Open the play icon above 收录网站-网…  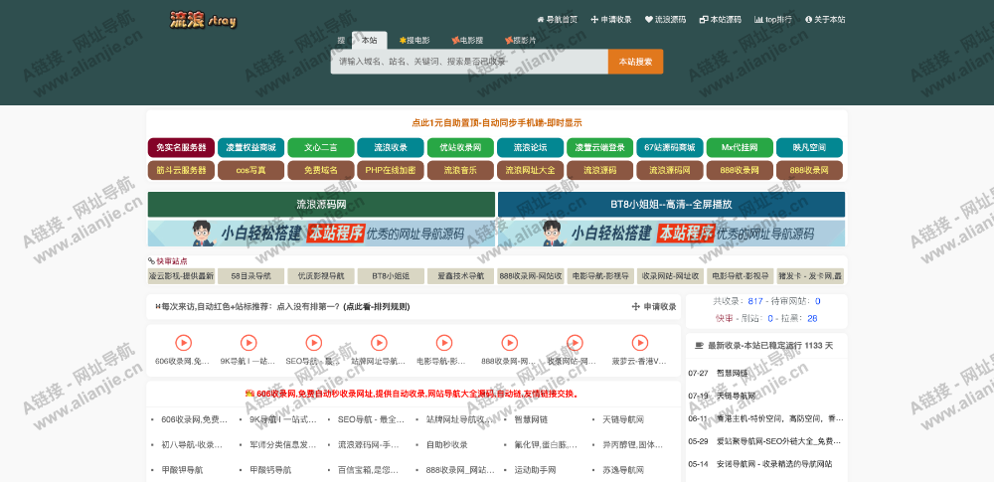click(575, 343)
